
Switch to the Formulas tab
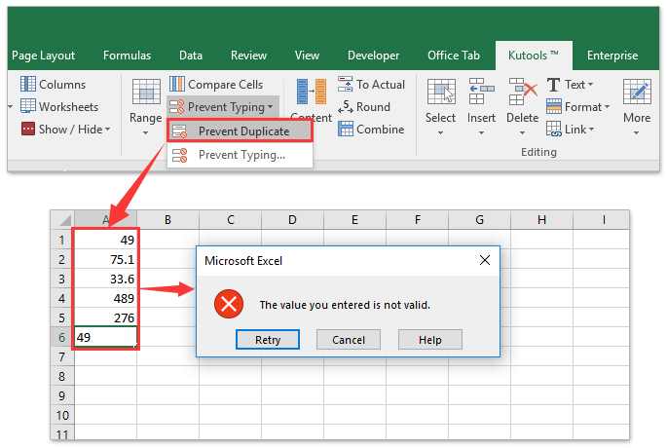click(x=127, y=56)
